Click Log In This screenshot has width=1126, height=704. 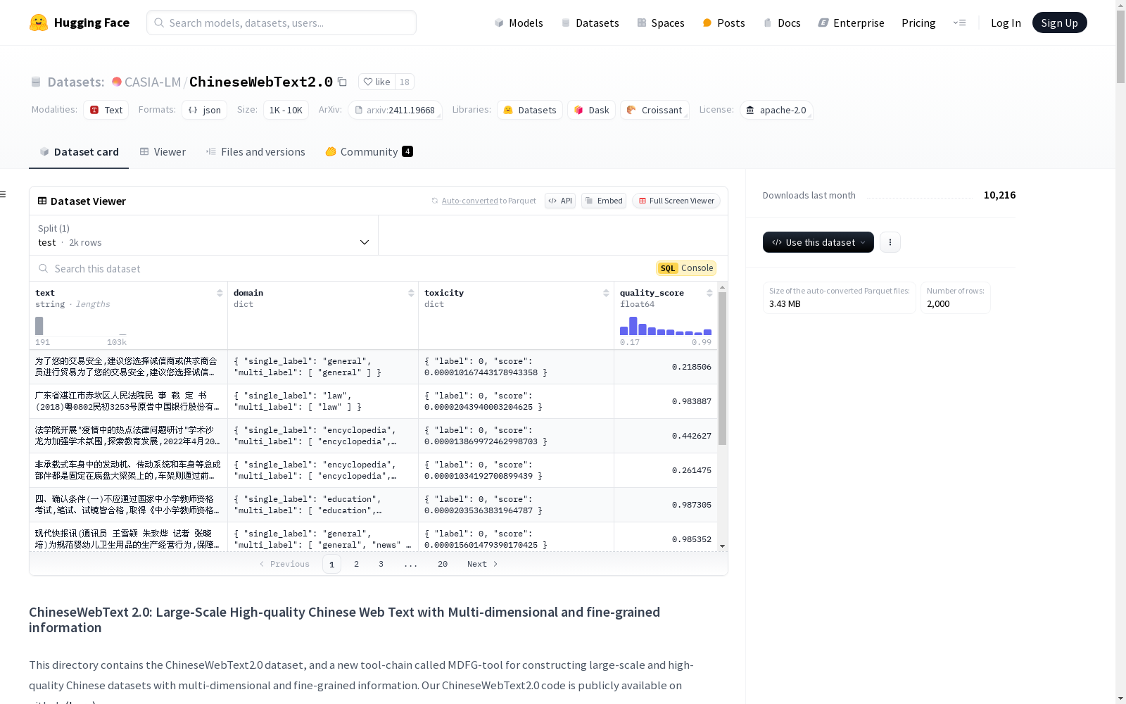tap(1006, 23)
